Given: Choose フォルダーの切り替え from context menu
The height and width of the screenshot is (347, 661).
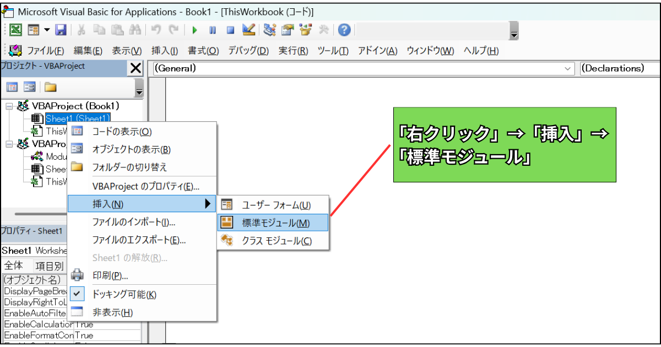Looking at the screenshot, I should tap(142, 167).
